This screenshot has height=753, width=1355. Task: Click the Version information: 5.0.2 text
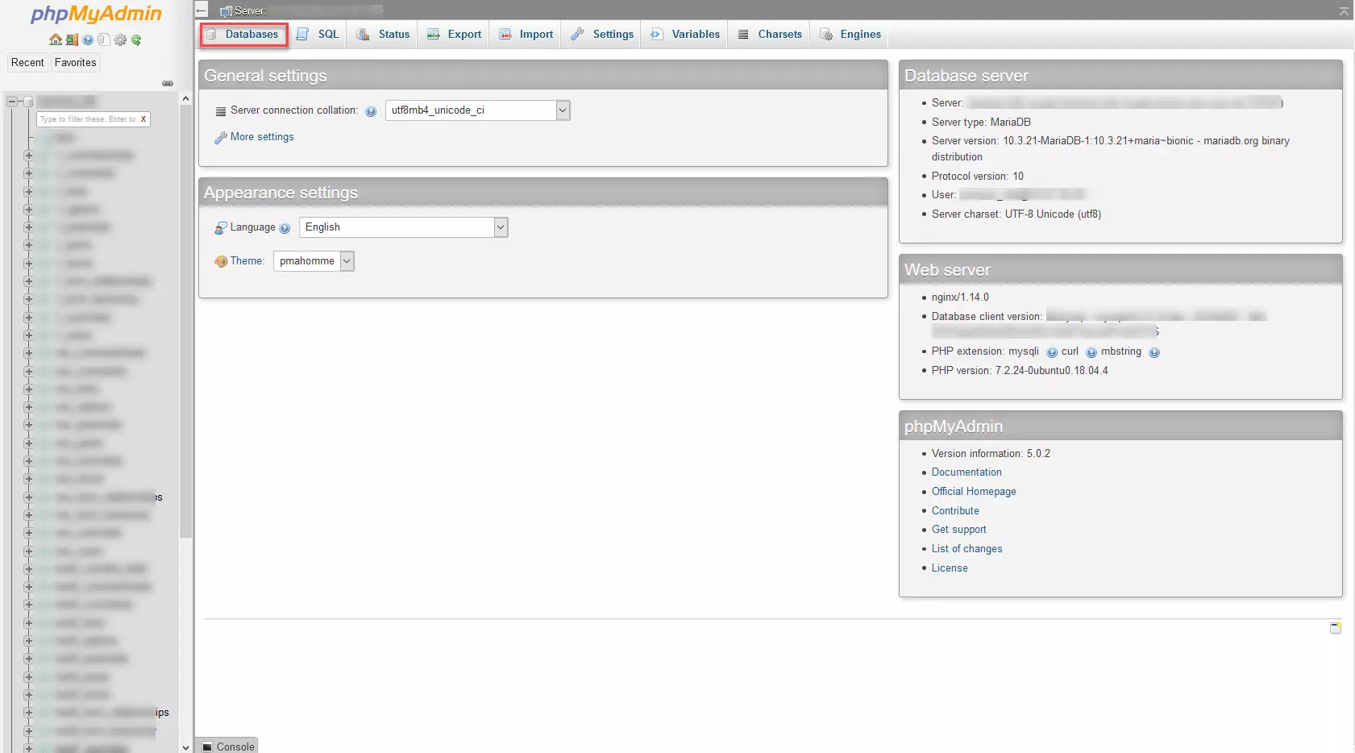pyautogui.click(x=991, y=454)
